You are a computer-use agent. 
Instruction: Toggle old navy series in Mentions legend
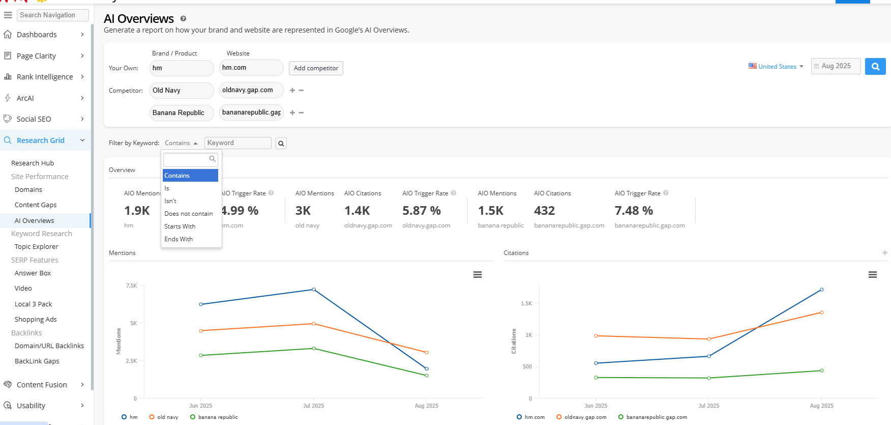(x=164, y=417)
